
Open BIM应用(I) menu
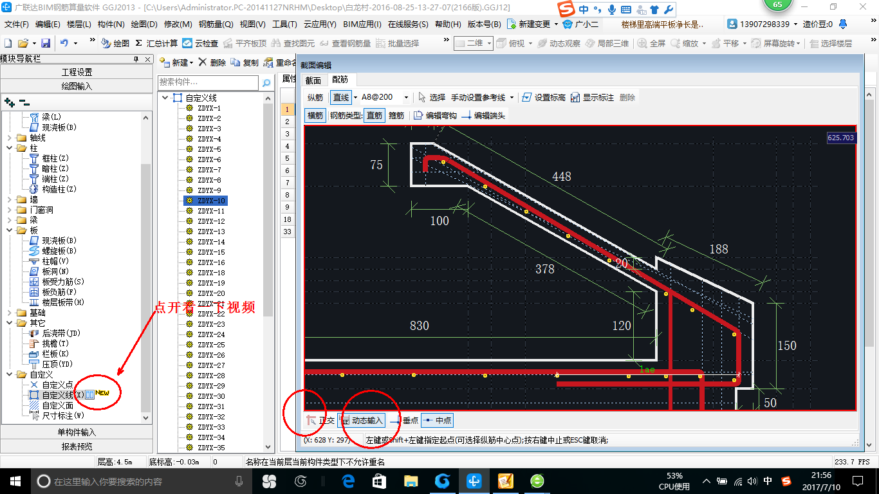point(362,24)
